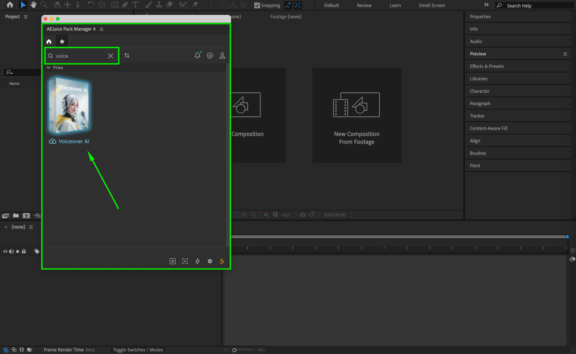Select the Orbit camera tool
Image resolution: width=576 pixels, height=354 pixels.
click(x=57, y=5)
